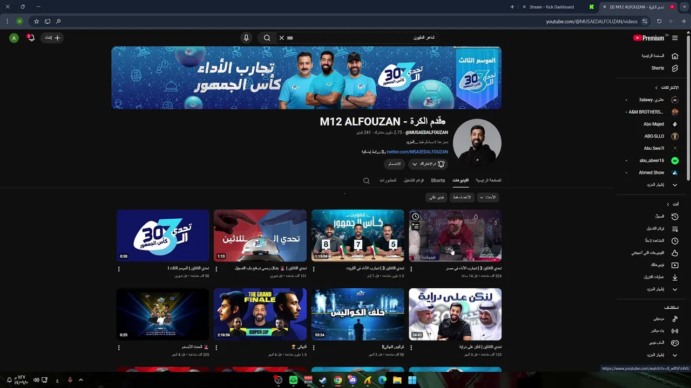Click the Windows Start button
Image resolution: width=691 pixels, height=388 pixels.
point(412,380)
